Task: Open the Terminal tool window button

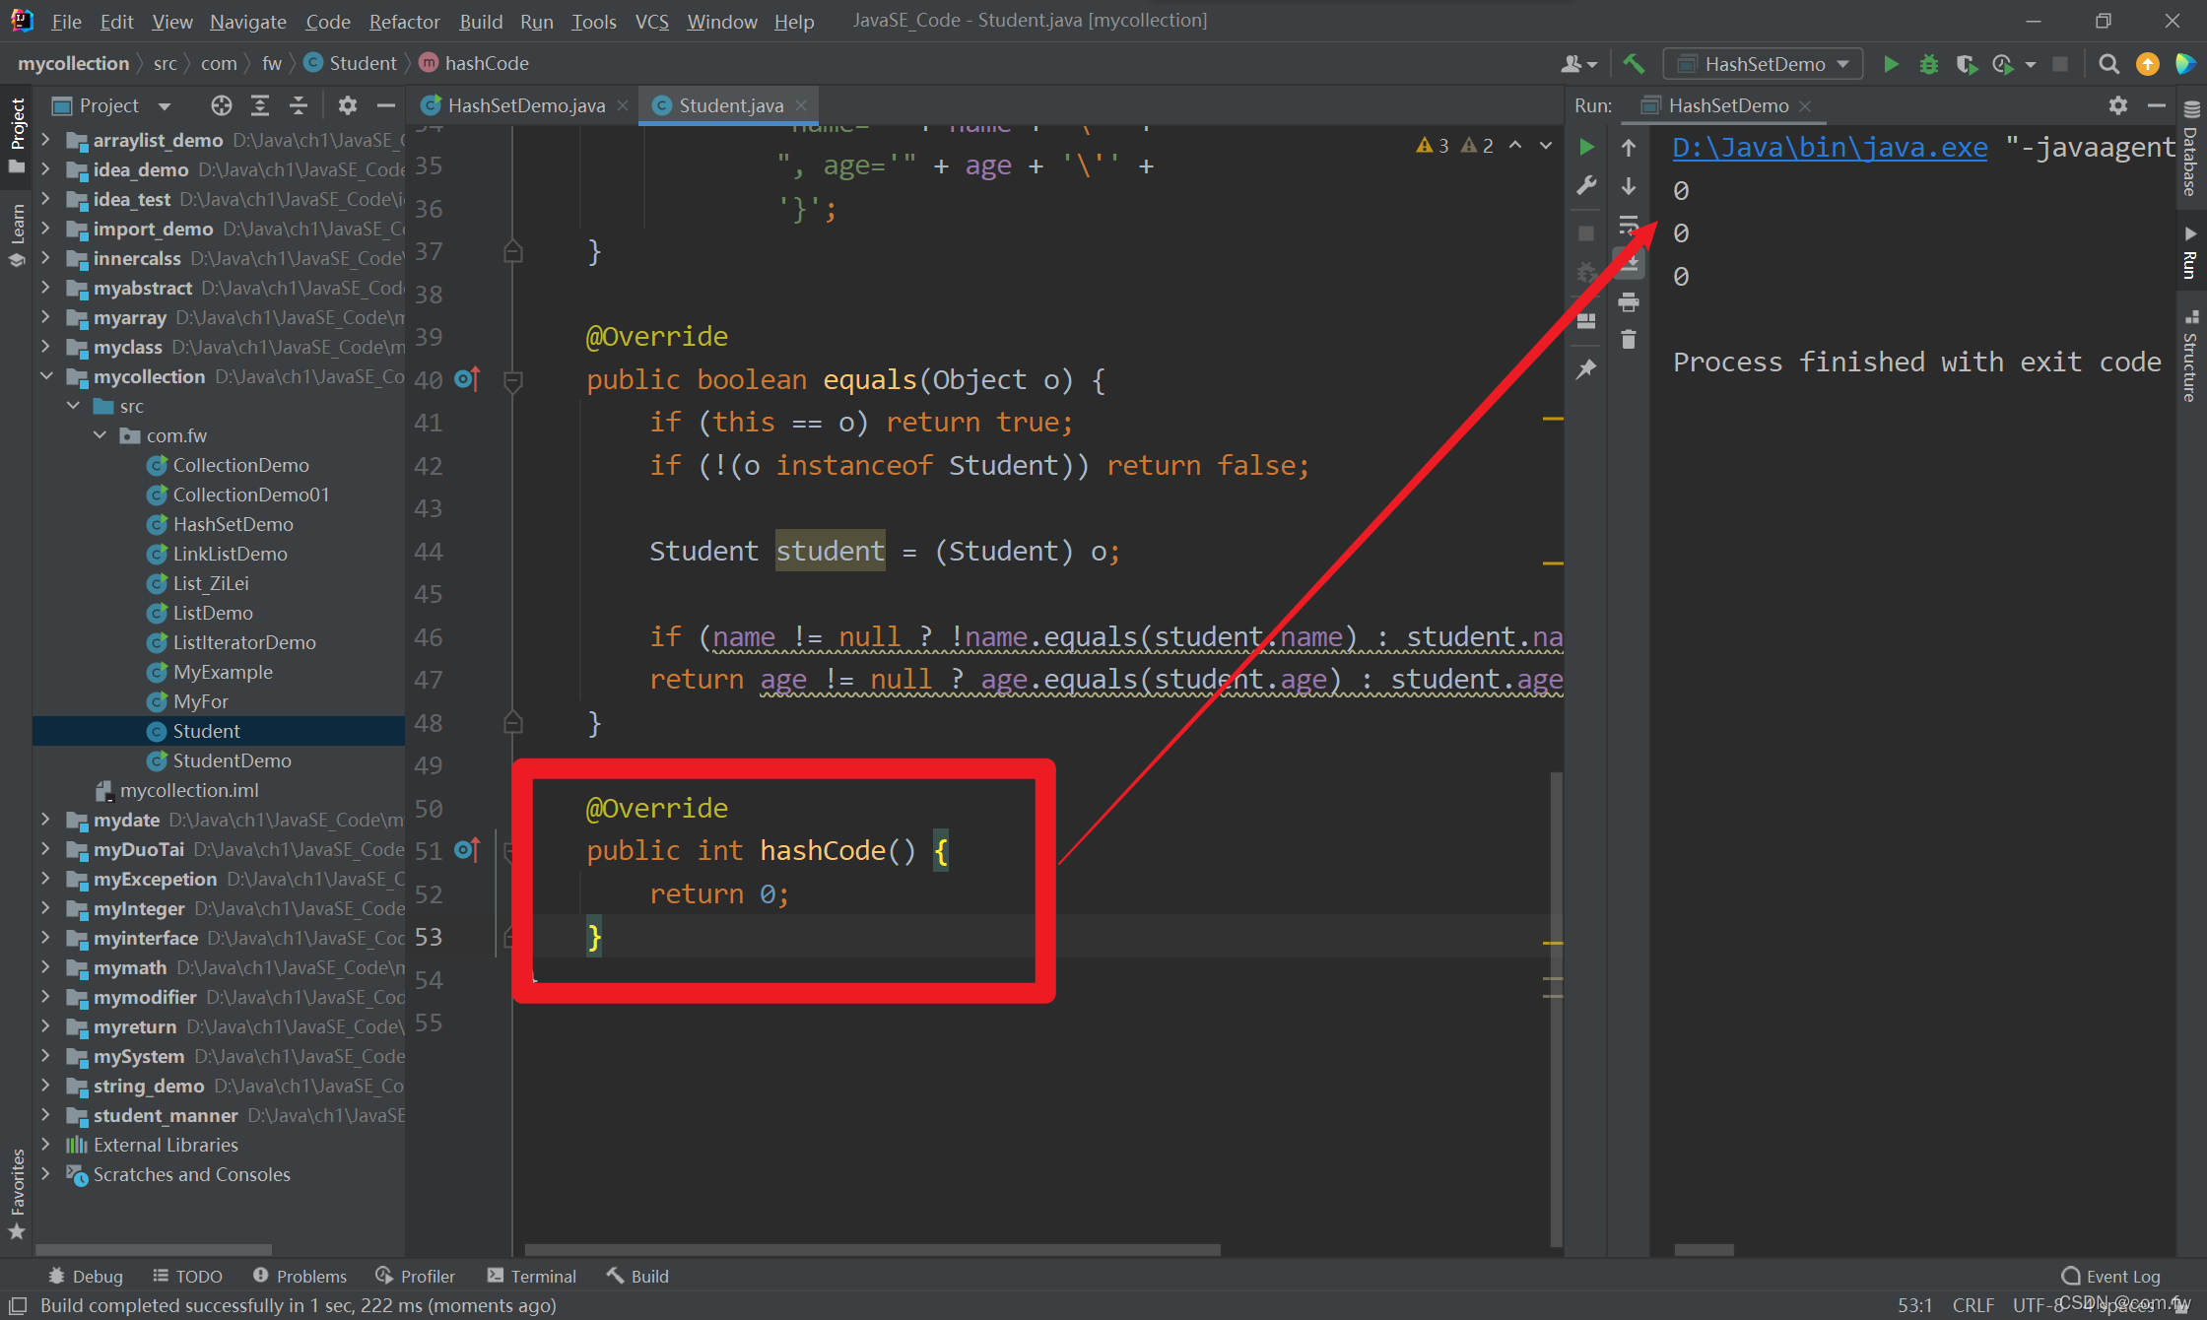Action: click(x=532, y=1276)
